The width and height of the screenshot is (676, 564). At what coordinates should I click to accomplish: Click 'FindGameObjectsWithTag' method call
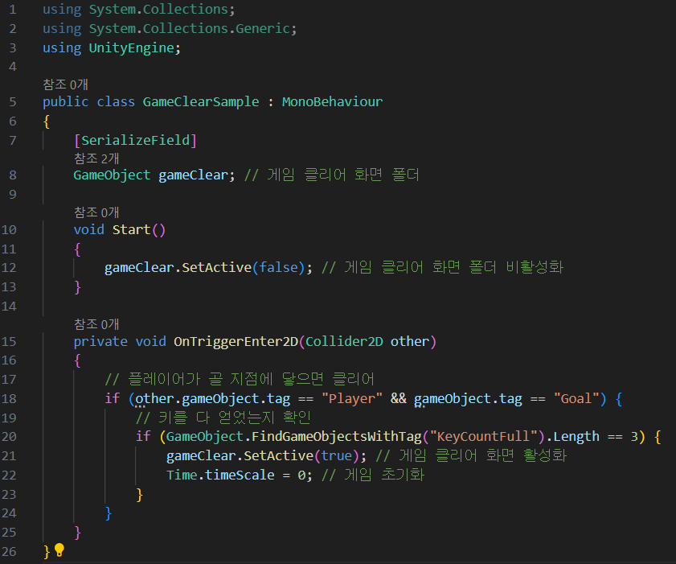coord(336,437)
